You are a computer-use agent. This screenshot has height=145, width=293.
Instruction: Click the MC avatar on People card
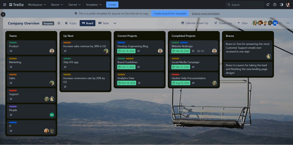[52, 115]
